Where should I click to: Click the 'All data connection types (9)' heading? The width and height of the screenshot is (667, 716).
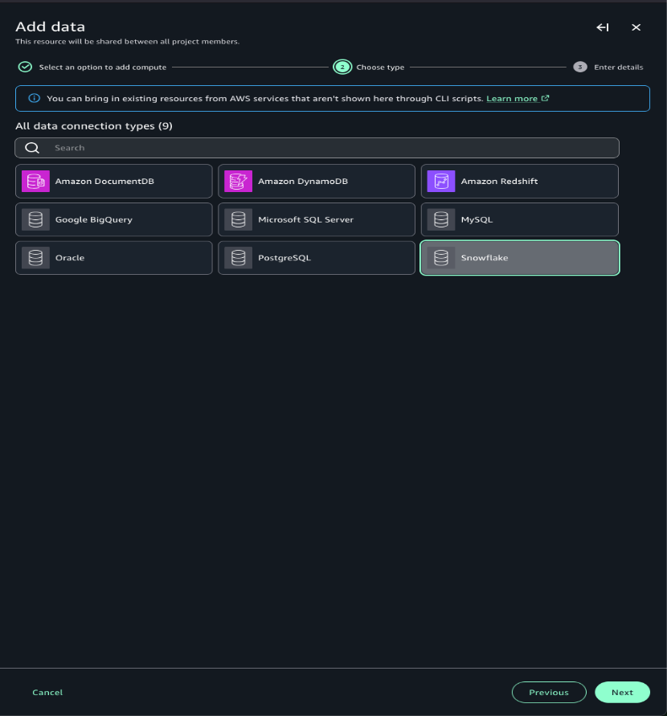coord(94,126)
